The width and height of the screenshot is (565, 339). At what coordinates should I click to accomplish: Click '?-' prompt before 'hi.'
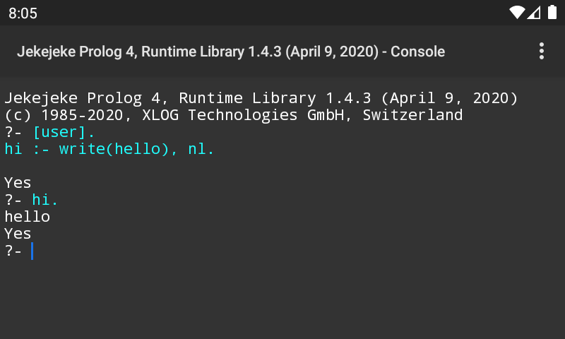coord(13,200)
